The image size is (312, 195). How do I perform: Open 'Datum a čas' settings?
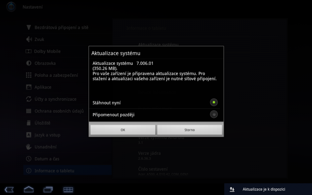point(67,159)
